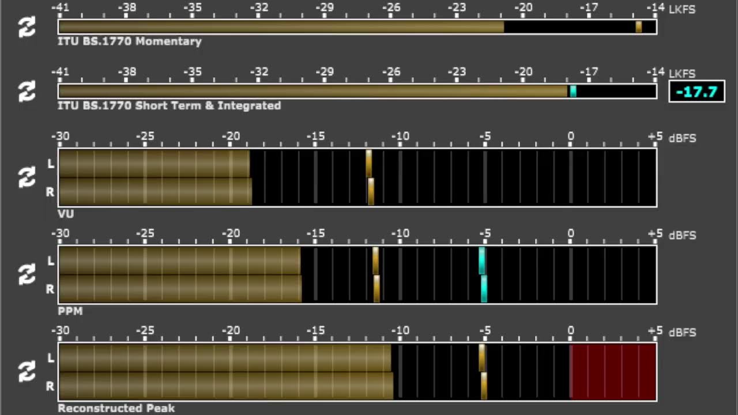Reset the Short Term & Integrated meter

coord(27,91)
